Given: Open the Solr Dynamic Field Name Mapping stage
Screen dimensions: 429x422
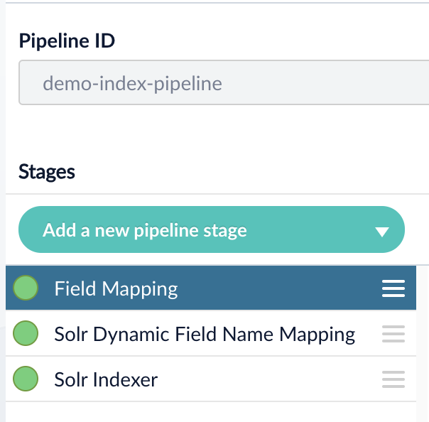Looking at the screenshot, I should click(205, 334).
